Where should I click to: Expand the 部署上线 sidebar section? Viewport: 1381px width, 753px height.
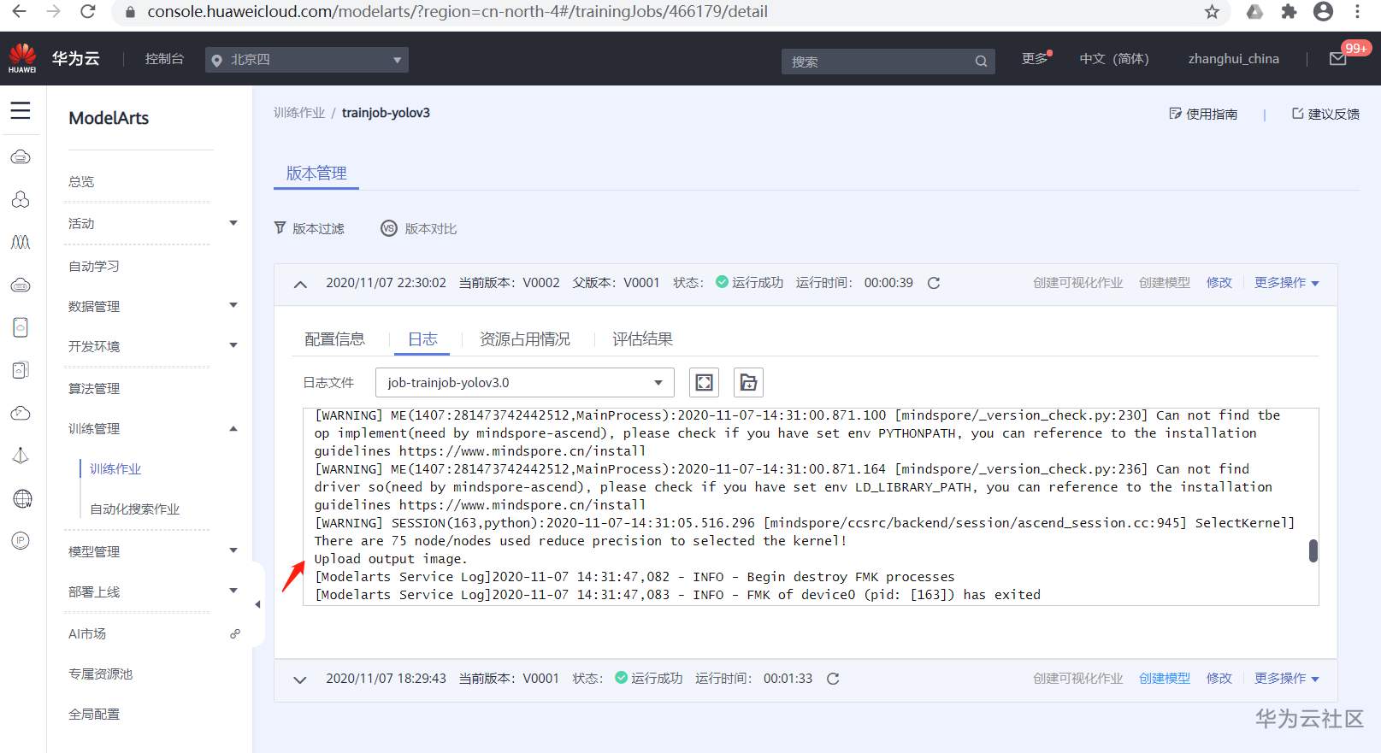(233, 591)
